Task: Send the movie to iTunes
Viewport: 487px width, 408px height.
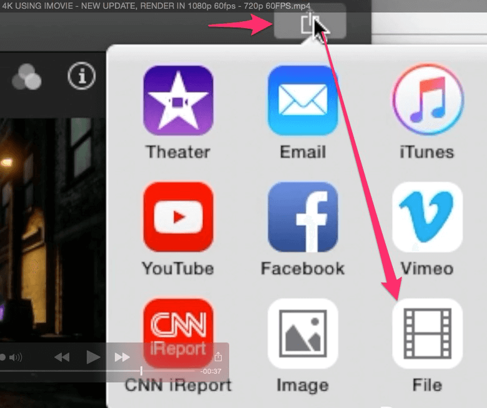Action: 427,100
